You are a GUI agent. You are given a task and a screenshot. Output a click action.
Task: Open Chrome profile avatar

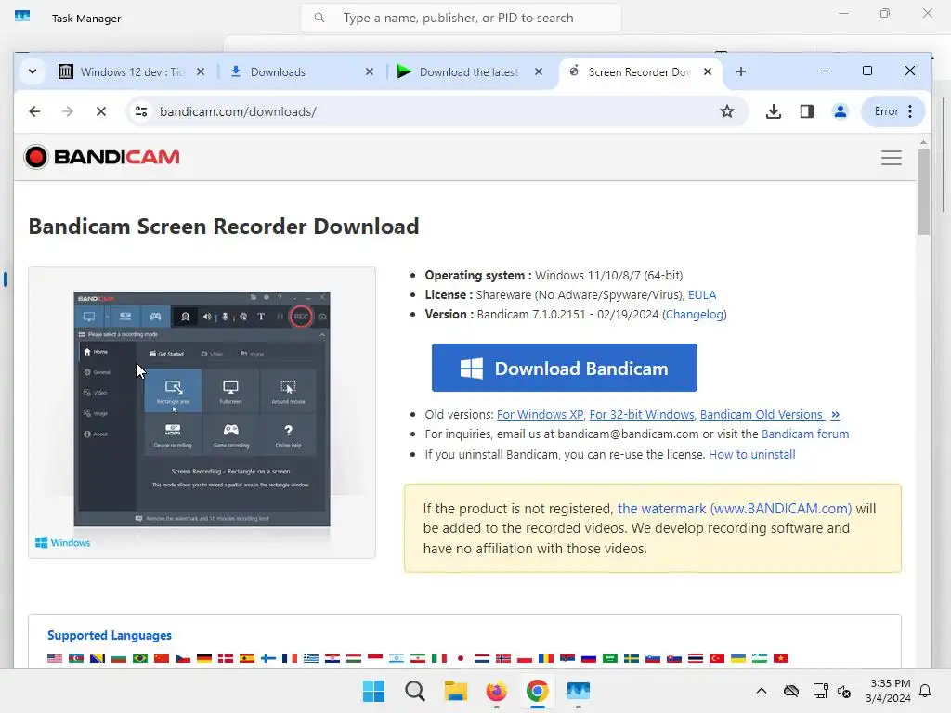tap(840, 111)
